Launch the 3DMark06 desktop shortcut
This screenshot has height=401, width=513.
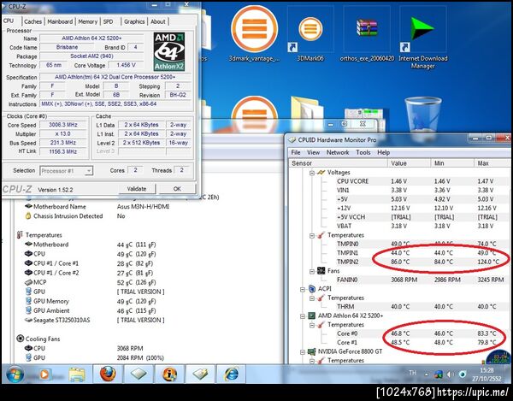click(310, 33)
